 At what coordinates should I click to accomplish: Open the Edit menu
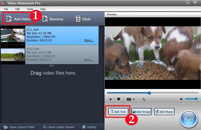pyautogui.click(x=17, y=9)
